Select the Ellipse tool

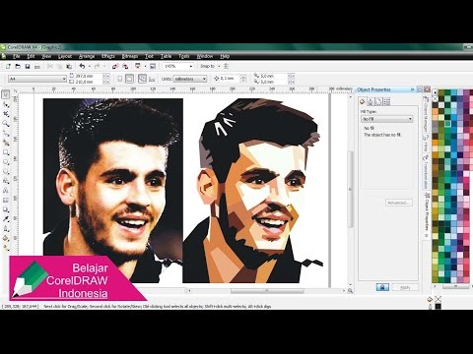coord(6,162)
